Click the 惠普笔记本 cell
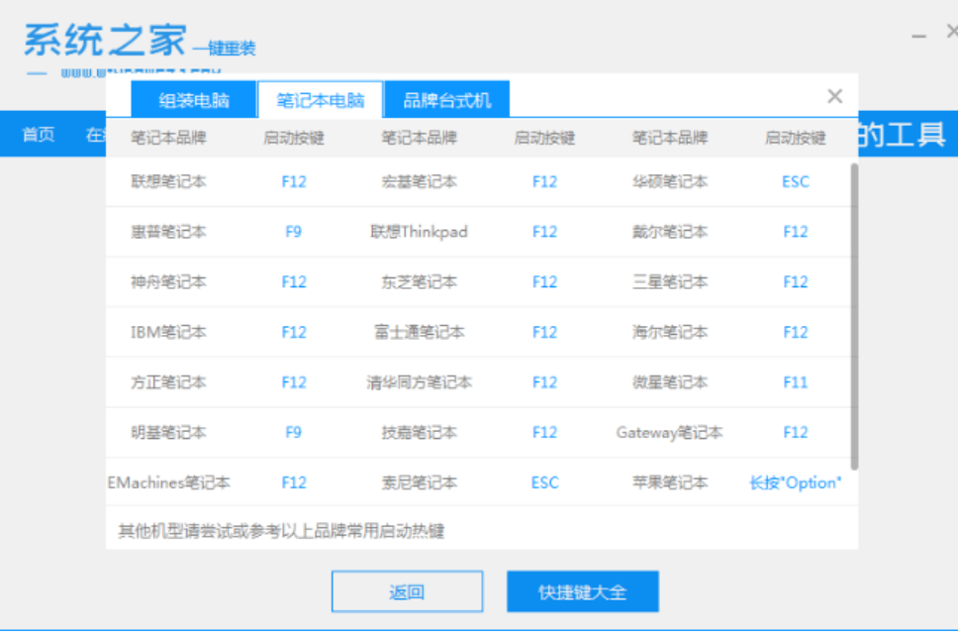The width and height of the screenshot is (958, 636). point(168,232)
